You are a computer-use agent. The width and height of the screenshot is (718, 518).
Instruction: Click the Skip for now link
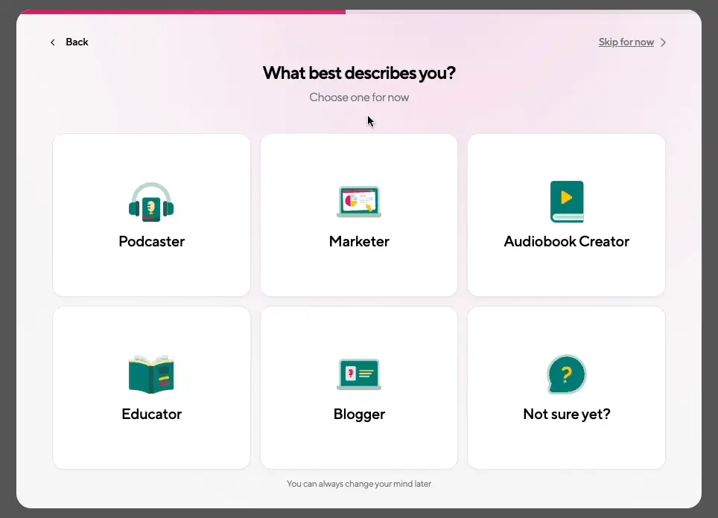click(x=626, y=42)
